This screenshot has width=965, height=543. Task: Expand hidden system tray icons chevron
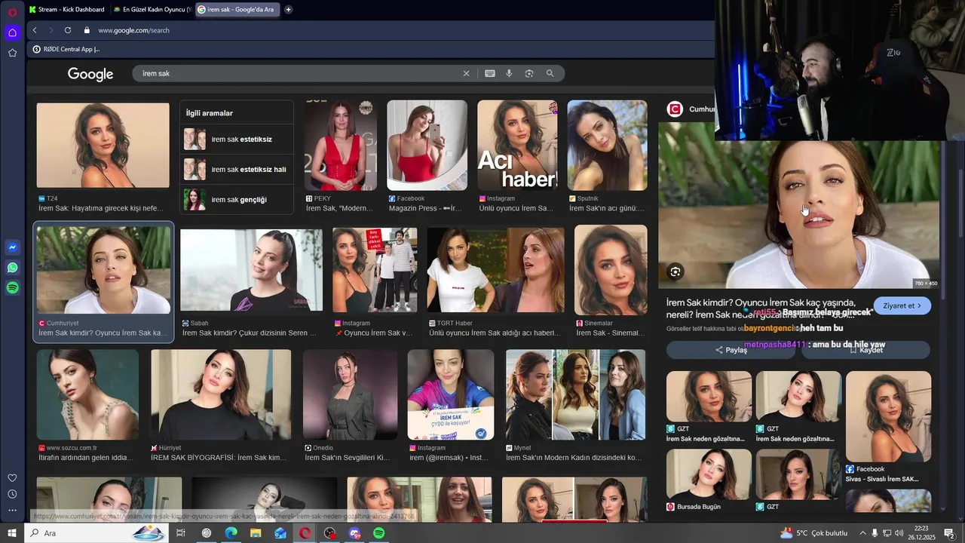pyautogui.click(x=862, y=533)
